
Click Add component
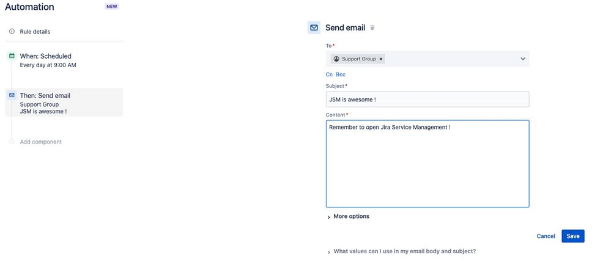point(41,142)
